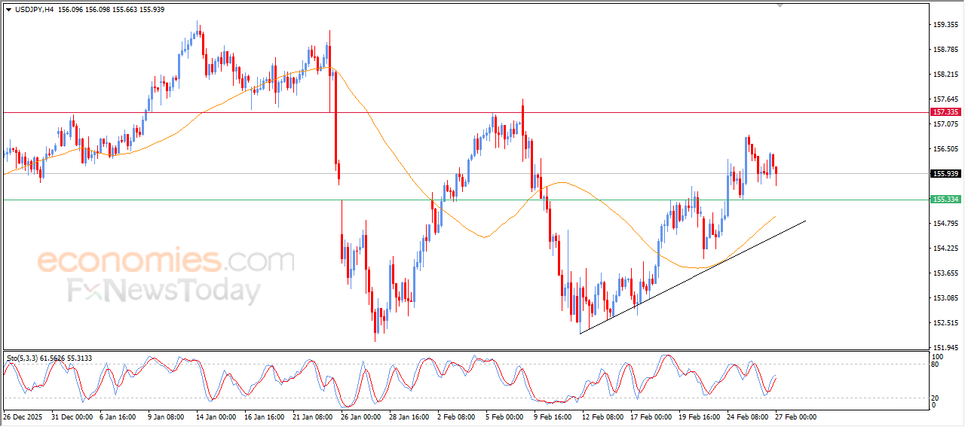Click the 31 Dec 00:00 time label
This screenshot has height=427, width=965.
[72, 416]
